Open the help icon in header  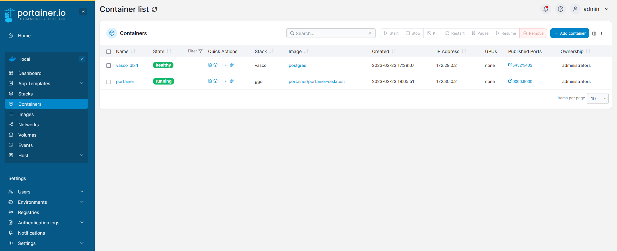click(561, 9)
